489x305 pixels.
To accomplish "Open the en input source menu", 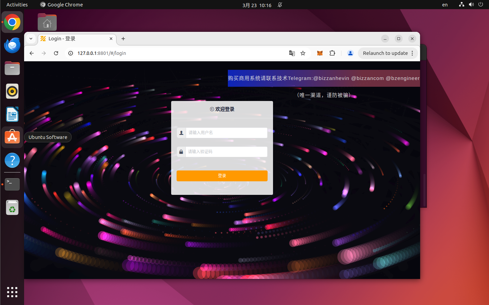I will point(445,5).
